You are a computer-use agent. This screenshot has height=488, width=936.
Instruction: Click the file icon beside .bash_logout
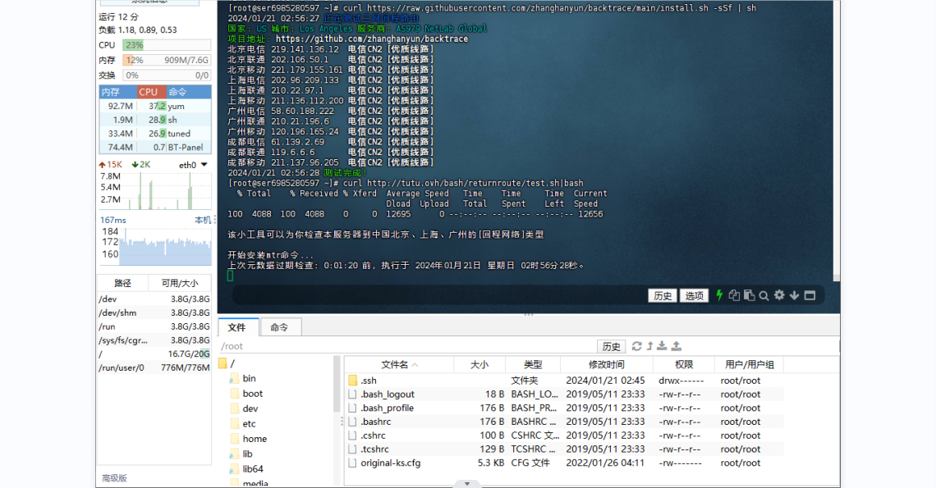click(353, 395)
